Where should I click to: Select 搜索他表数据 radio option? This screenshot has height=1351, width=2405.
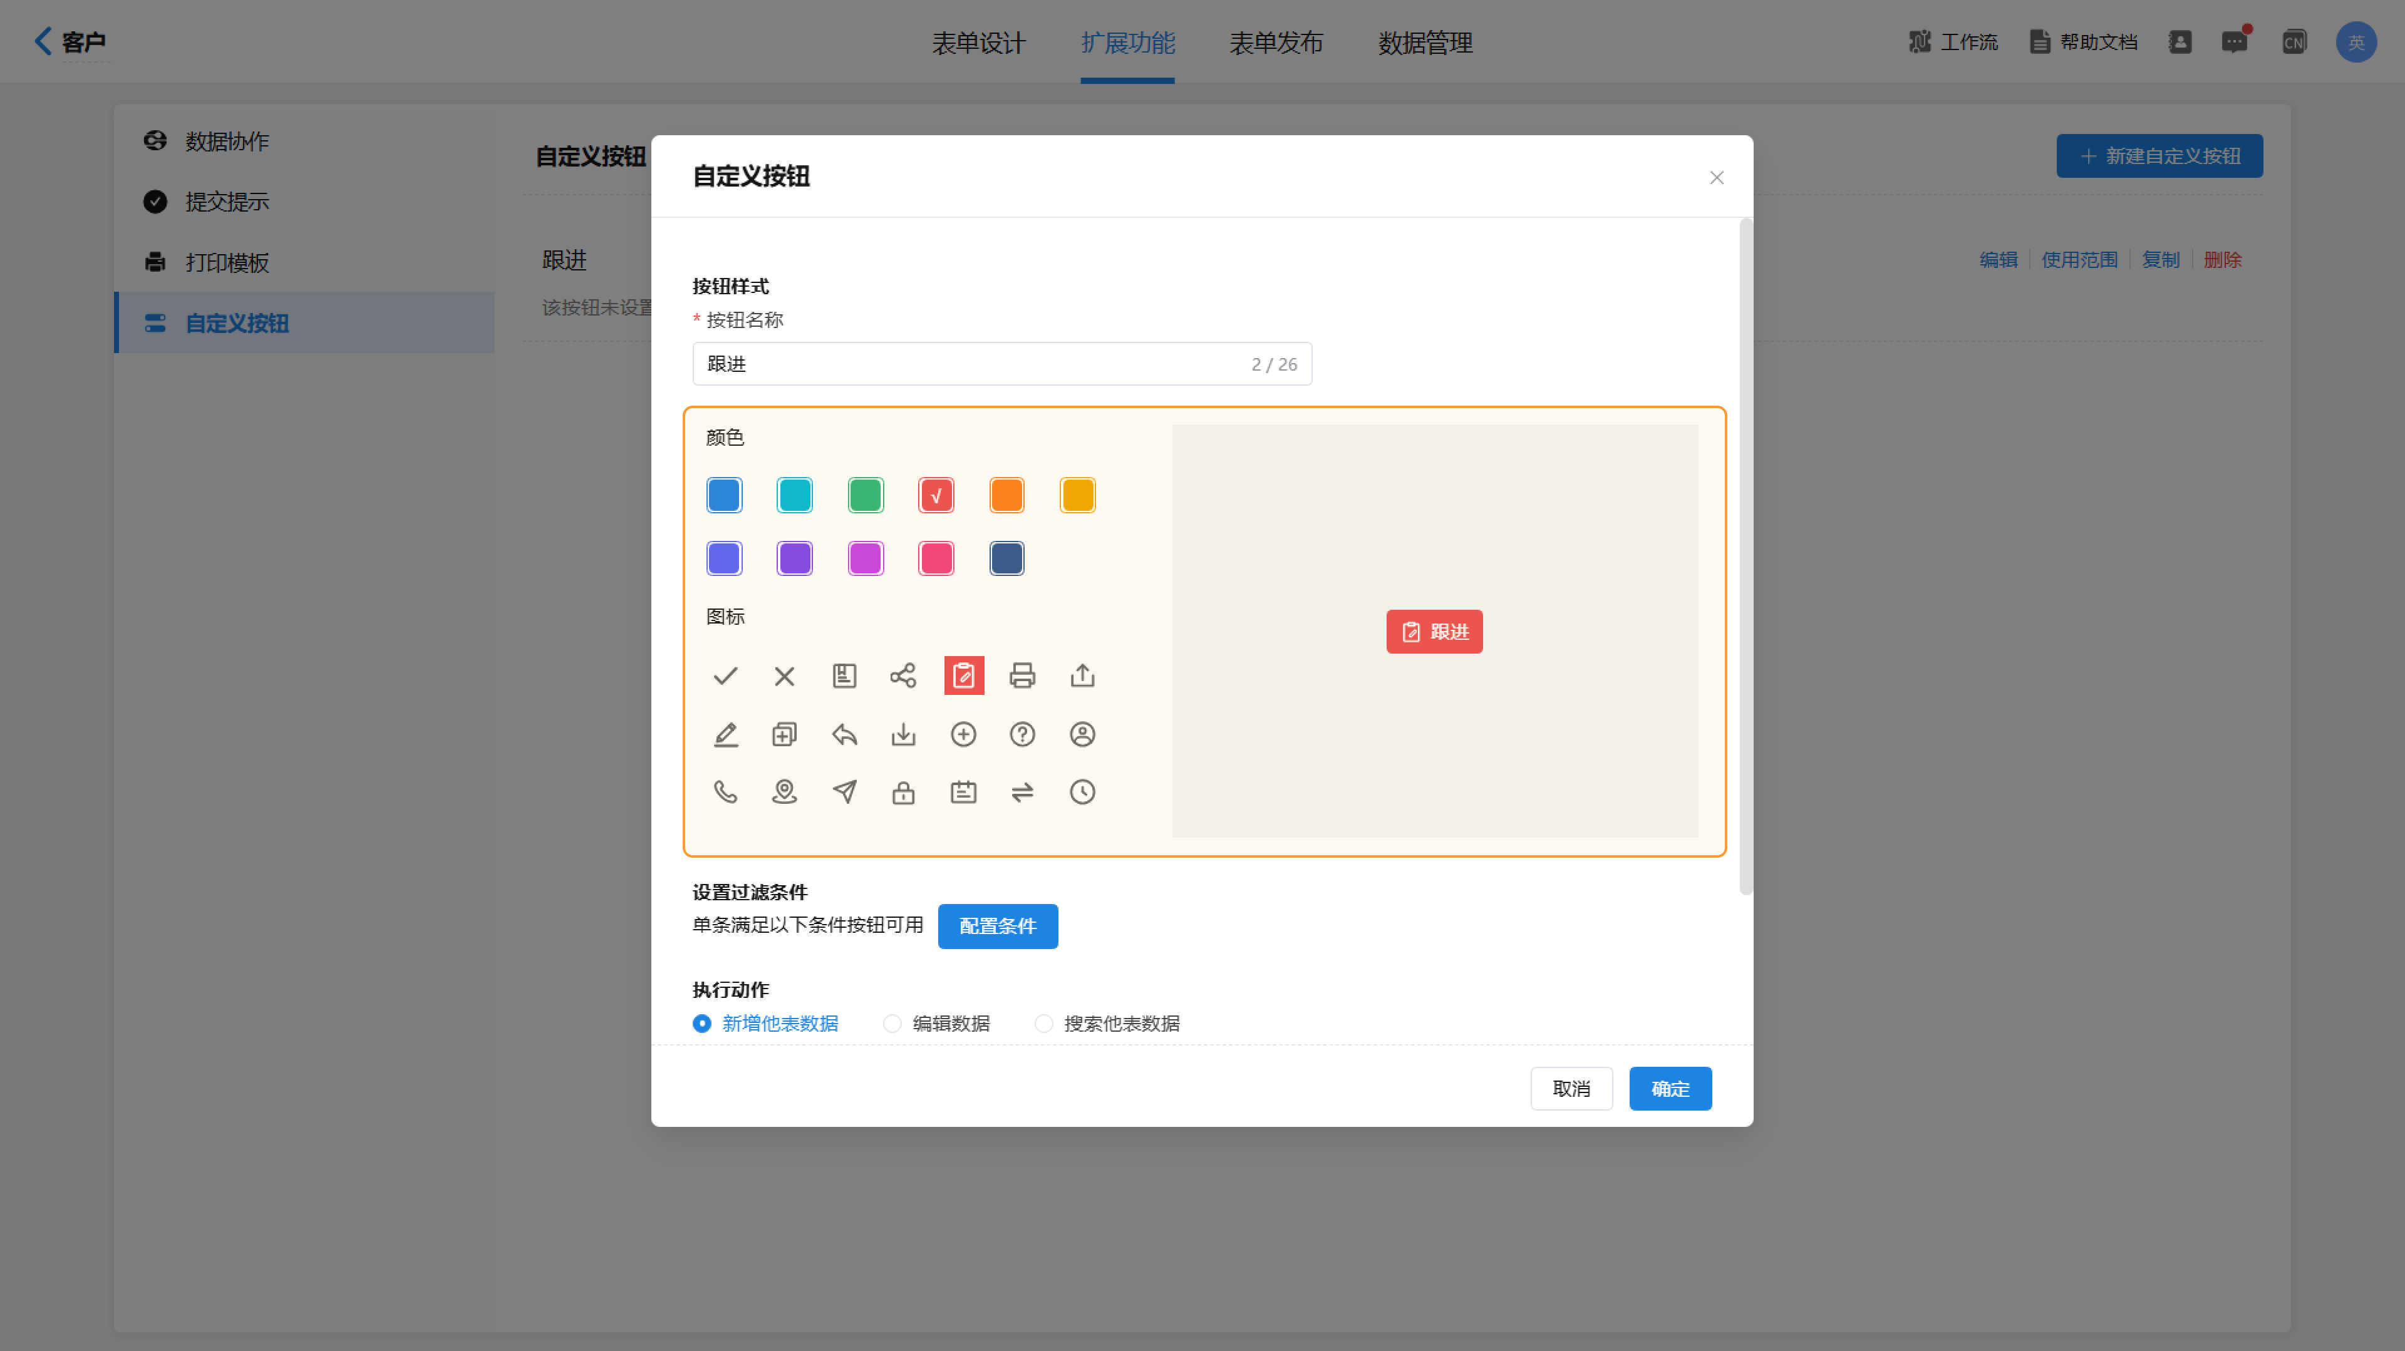(1044, 1024)
